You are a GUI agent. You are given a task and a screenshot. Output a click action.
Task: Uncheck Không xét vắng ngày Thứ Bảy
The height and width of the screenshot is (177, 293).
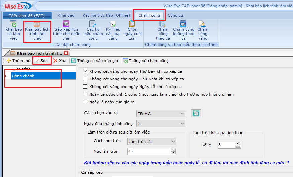85,71
